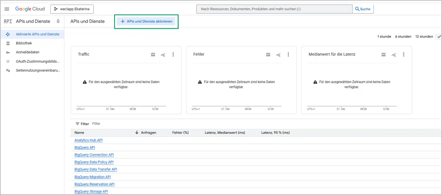Click the pin icon beside APIs und Dienste
The image size is (442, 195).
coord(58,21)
